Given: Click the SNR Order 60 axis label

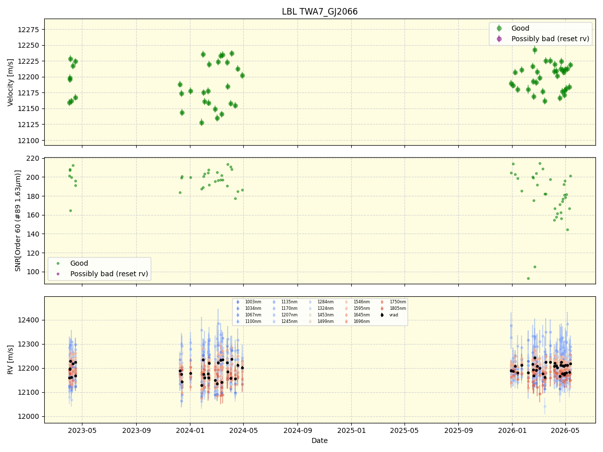Looking at the screenshot, I should coord(18,220).
